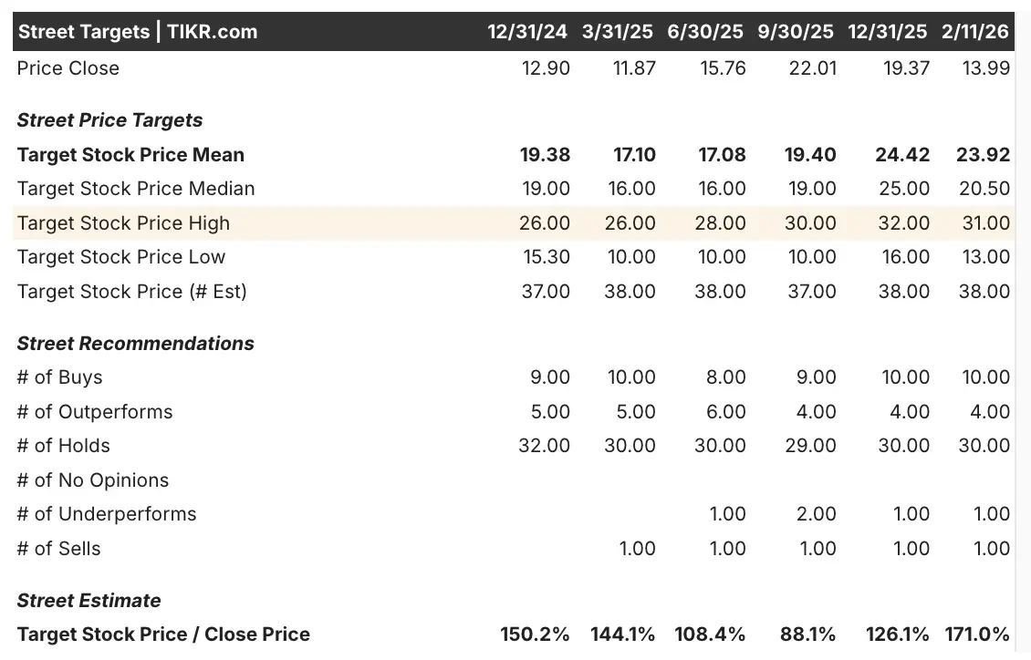Select the # of Holds row label
The width and height of the screenshot is (1031, 660).
[x=63, y=446]
